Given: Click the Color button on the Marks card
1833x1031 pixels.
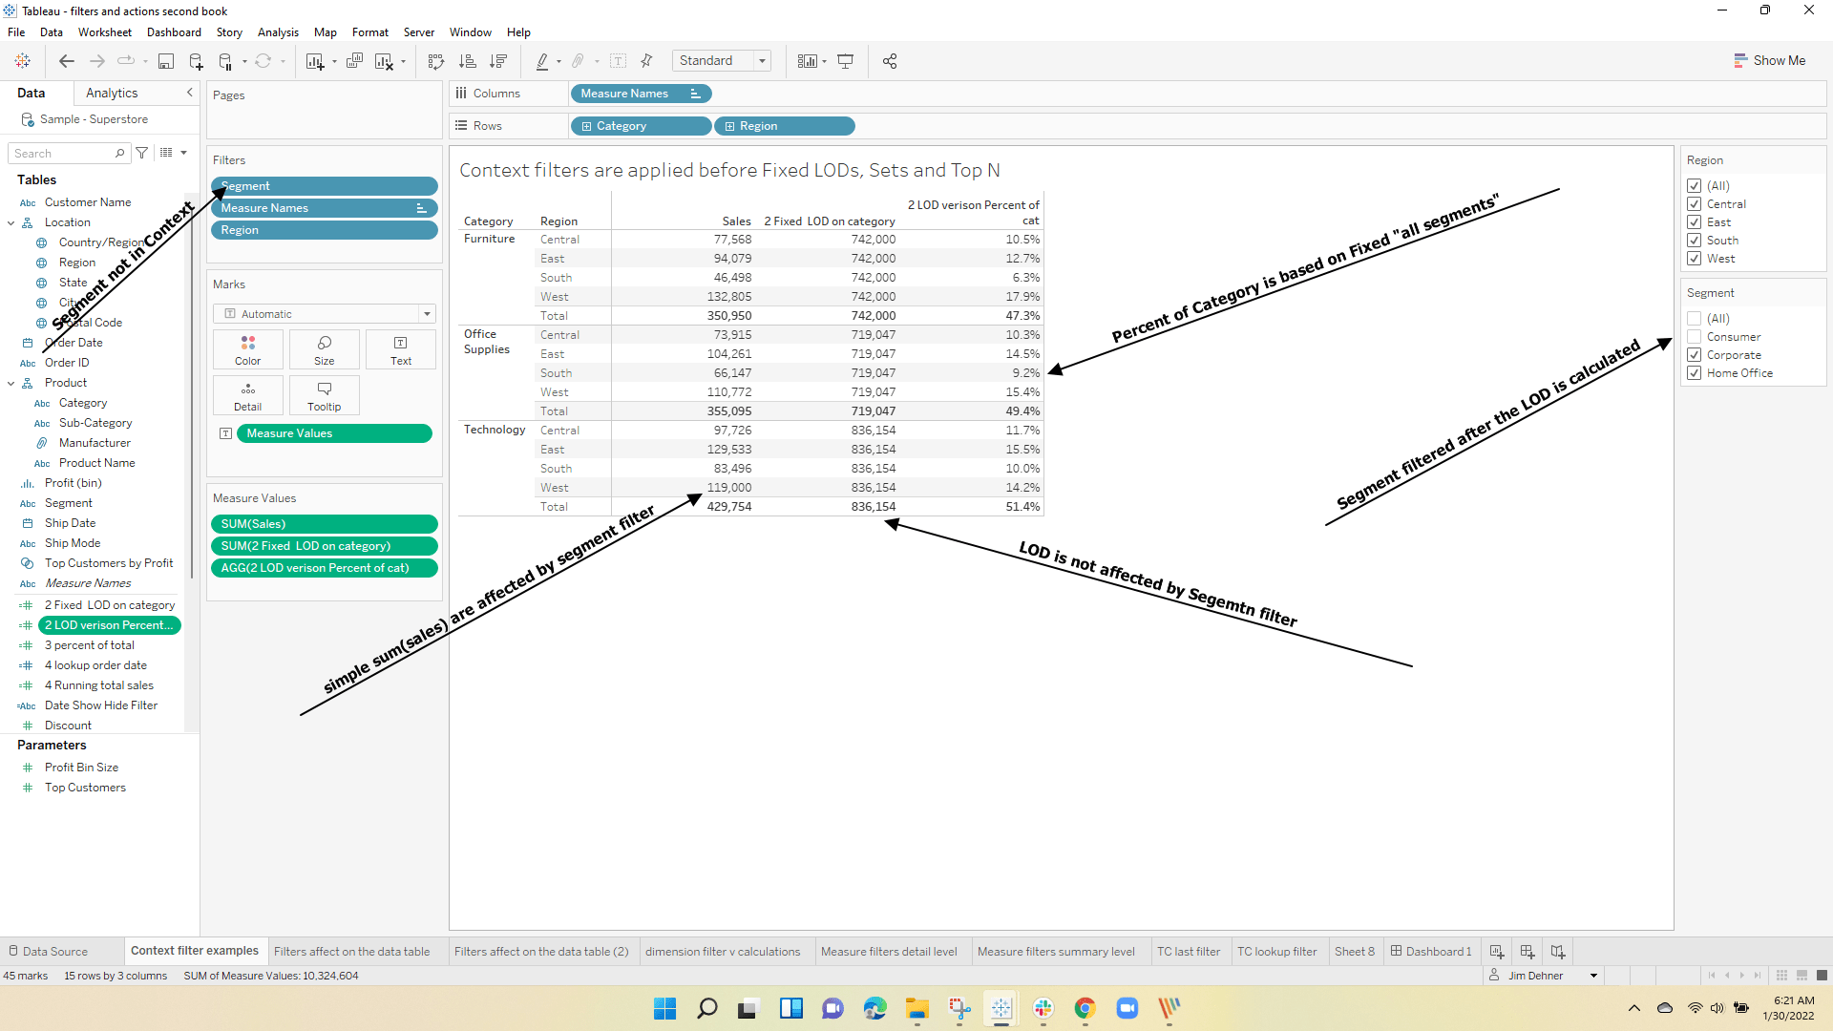Looking at the screenshot, I should pos(247,348).
